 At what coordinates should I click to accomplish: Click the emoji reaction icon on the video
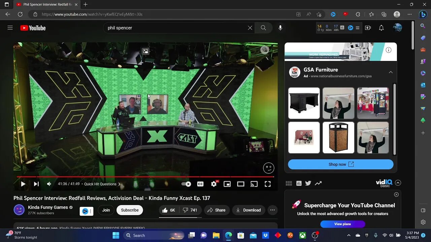pyautogui.click(x=268, y=168)
